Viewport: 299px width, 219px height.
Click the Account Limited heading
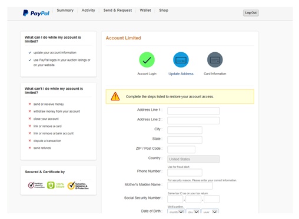123,38
